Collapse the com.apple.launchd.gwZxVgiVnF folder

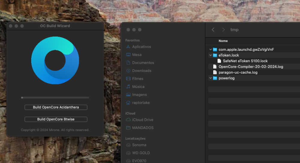point(211,50)
